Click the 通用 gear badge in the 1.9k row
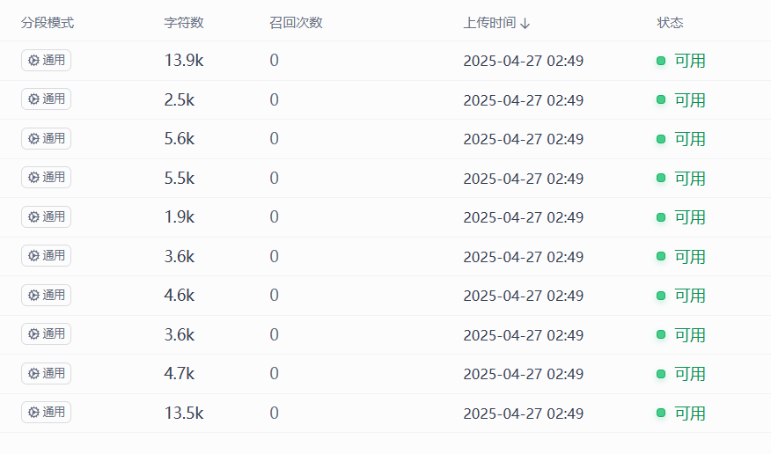This screenshot has width=771, height=454. pos(47,216)
